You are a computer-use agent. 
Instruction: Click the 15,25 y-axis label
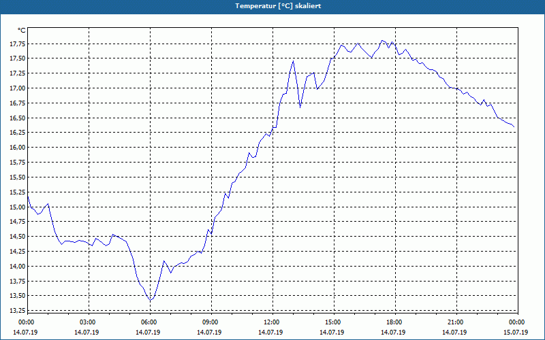pyautogui.click(x=17, y=192)
